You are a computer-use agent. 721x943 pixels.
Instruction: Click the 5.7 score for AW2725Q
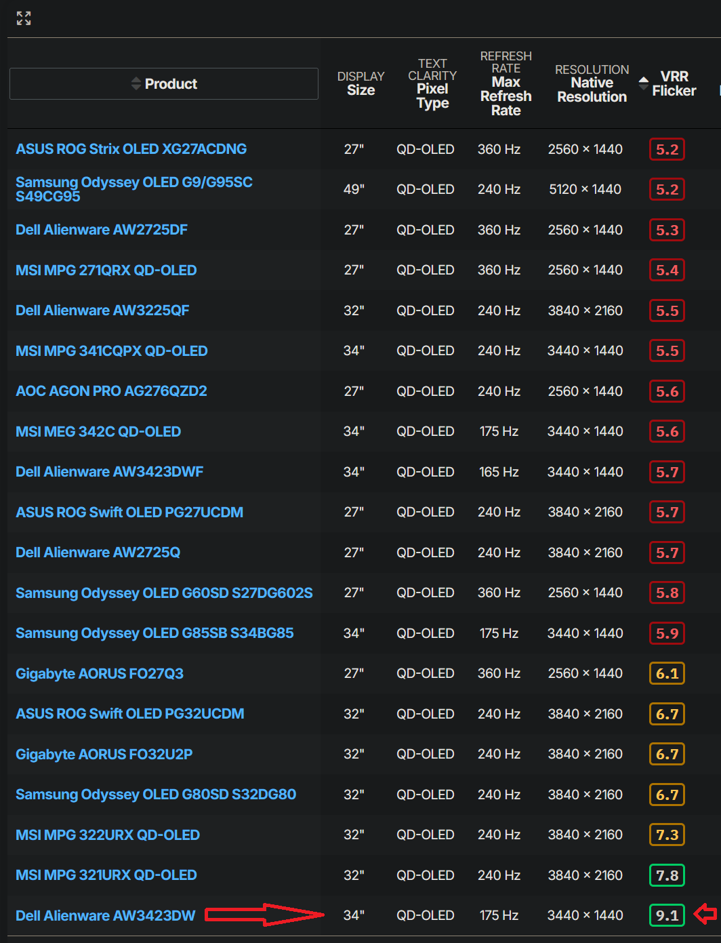[667, 553]
